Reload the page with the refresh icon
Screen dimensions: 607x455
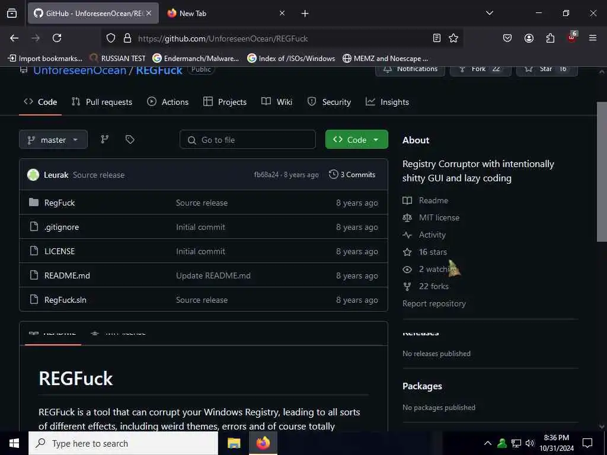coord(57,38)
